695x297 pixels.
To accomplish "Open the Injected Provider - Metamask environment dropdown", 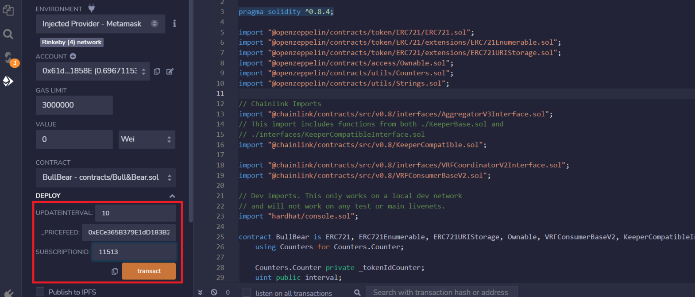I will (x=100, y=24).
